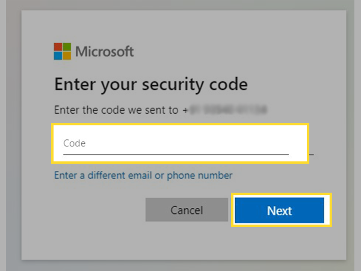
Task: Click the word 'security' in the heading
Action: pyautogui.click(x=173, y=85)
